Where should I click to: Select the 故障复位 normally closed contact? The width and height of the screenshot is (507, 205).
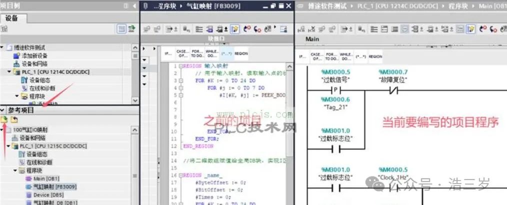coord(392,91)
